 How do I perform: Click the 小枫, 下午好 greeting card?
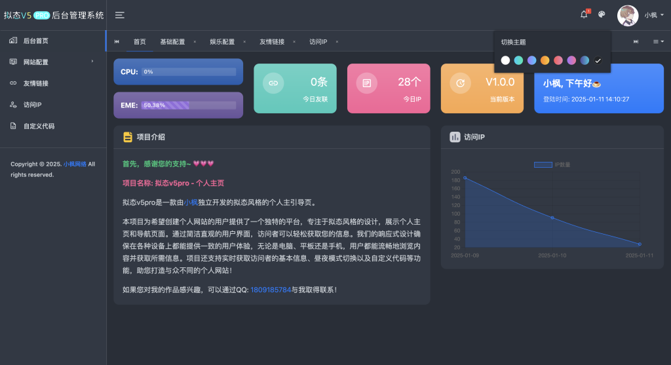tap(599, 88)
